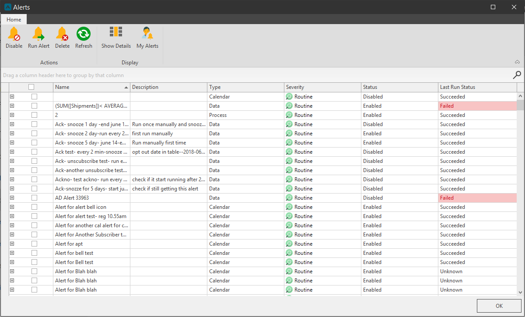Click the OK button
This screenshot has height=317, width=525.
coord(499,306)
